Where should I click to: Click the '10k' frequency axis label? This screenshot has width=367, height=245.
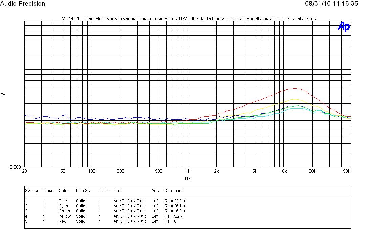coord(283,171)
